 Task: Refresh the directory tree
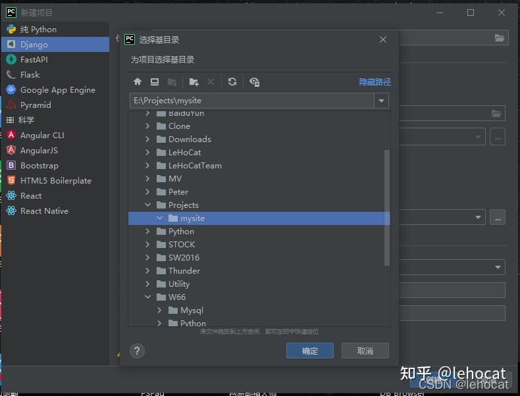[x=232, y=82]
